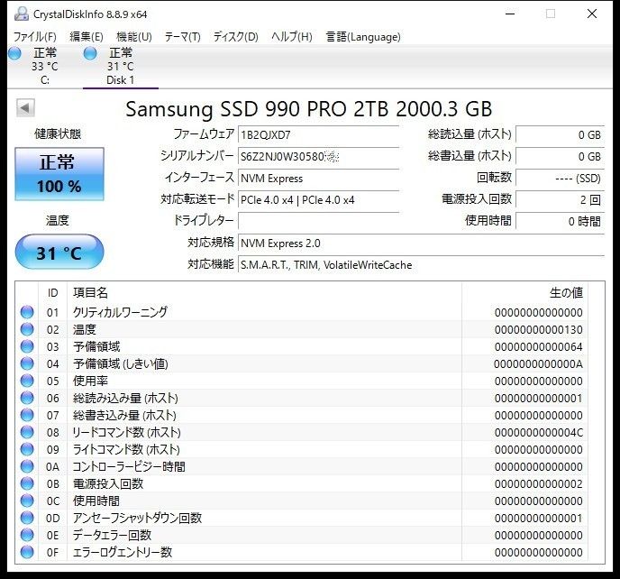The height and width of the screenshot is (579, 620).
Task: Click status orb for データエラー回数 row
Action: pos(27,535)
